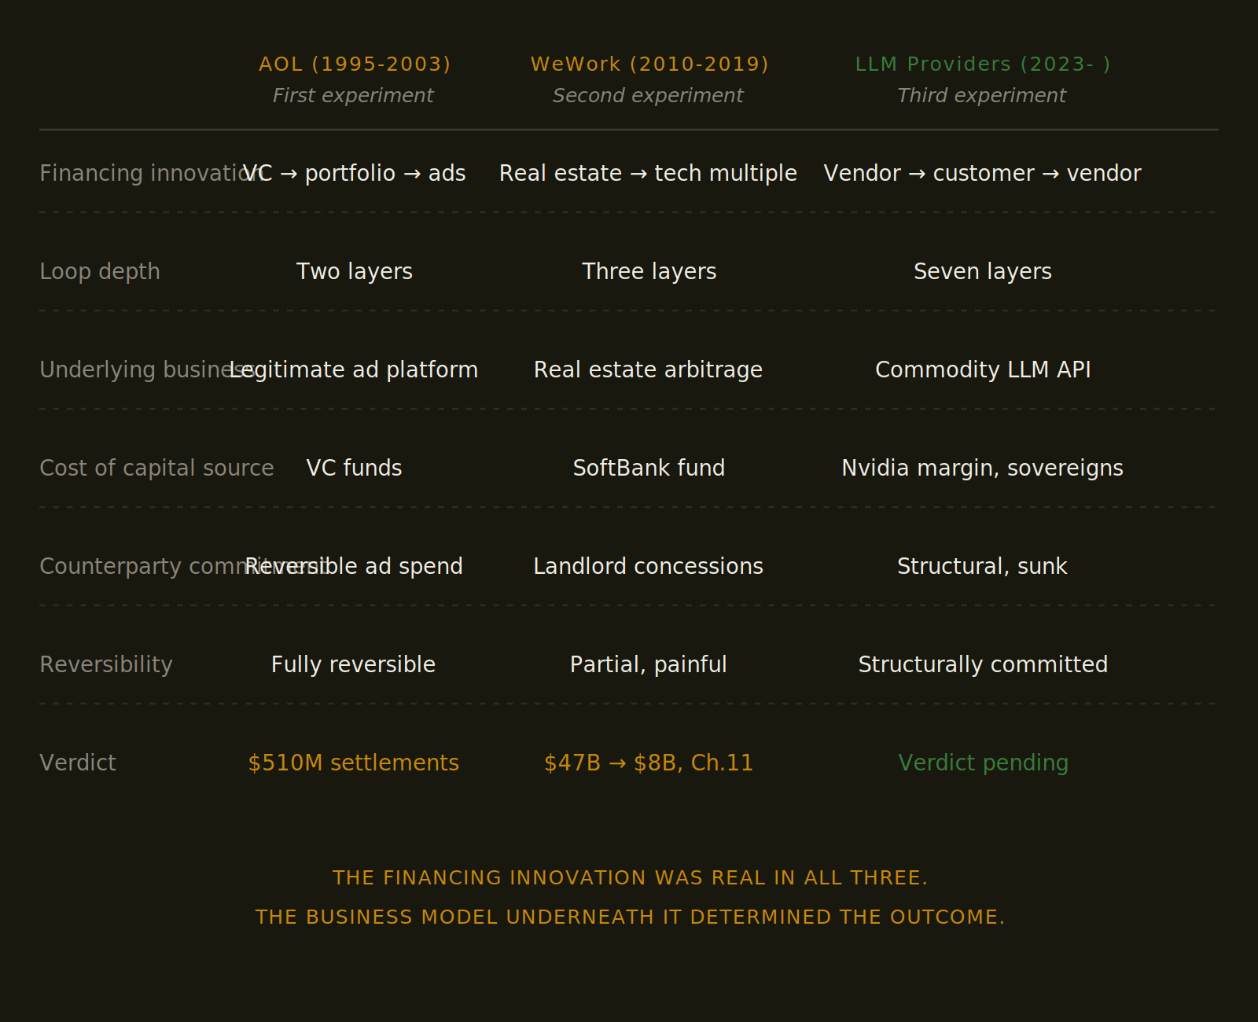1258x1022 pixels.
Task: Click the "Partial, painful" cell
Action: point(649,665)
